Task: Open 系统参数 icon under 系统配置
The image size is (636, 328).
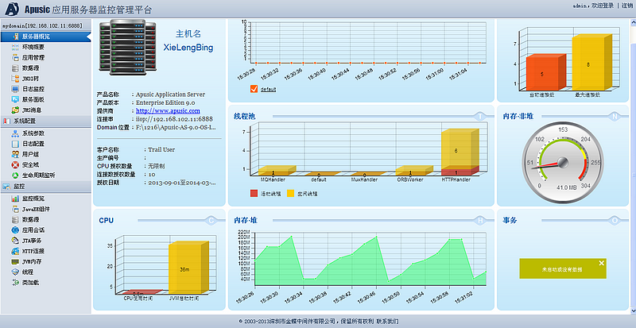Action: tap(15, 133)
